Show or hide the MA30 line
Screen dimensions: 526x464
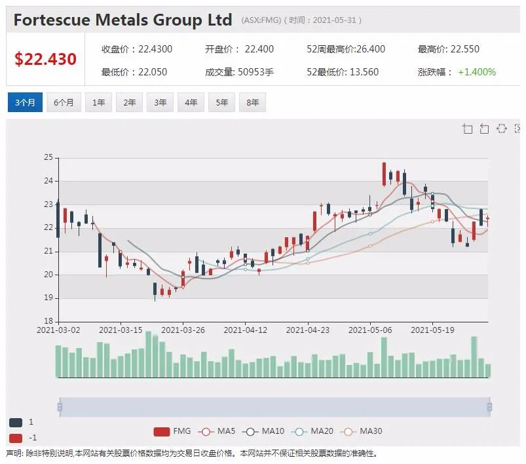click(362, 431)
